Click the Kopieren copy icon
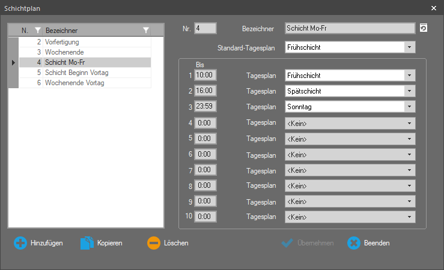The width and height of the screenshot is (444, 270). [x=87, y=243]
